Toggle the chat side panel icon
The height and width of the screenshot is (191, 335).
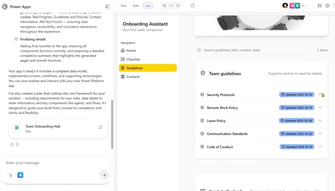(x=107, y=7)
